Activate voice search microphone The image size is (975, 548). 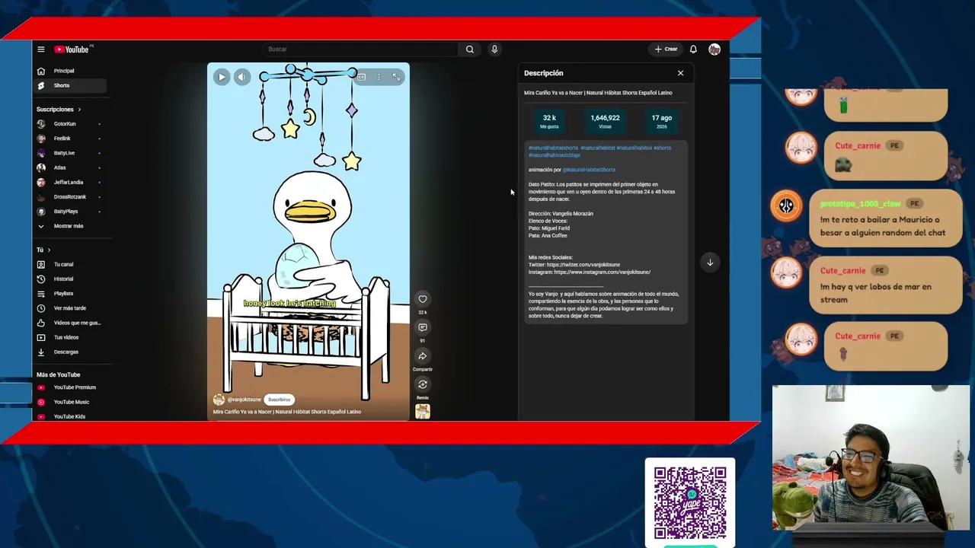click(x=494, y=49)
